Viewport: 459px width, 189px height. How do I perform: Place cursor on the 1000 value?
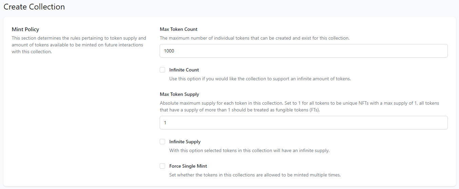(169, 51)
